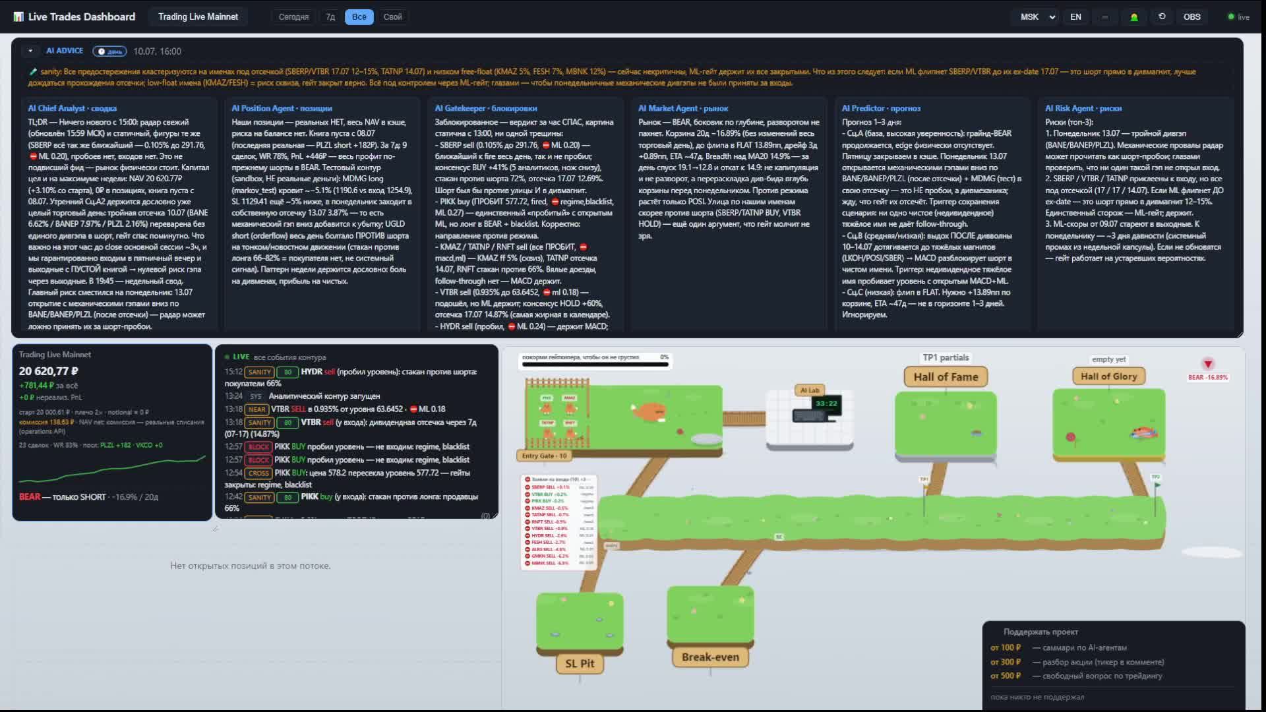Click the SYS Аналитический контур запущен event
This screenshot has height=712, width=1266.
click(x=302, y=396)
